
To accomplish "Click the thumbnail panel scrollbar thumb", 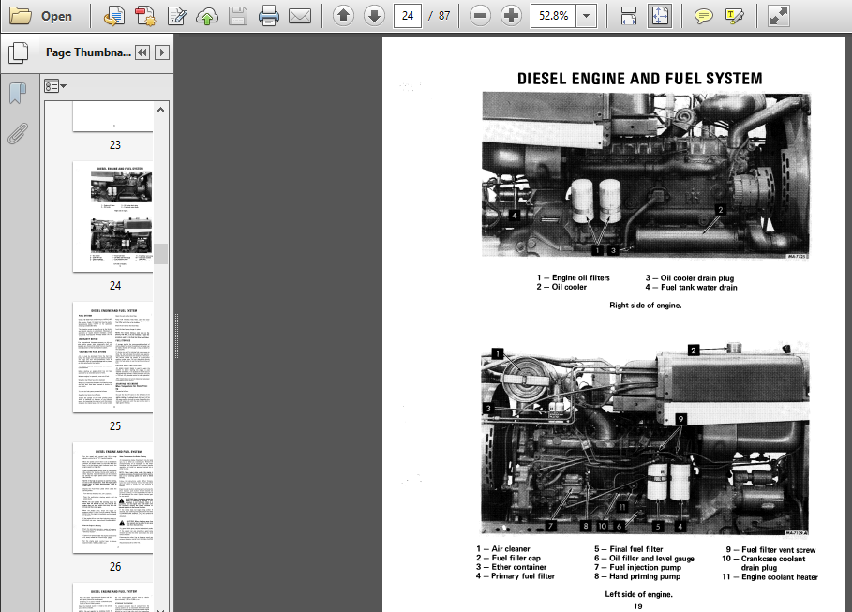I will tap(161, 254).
